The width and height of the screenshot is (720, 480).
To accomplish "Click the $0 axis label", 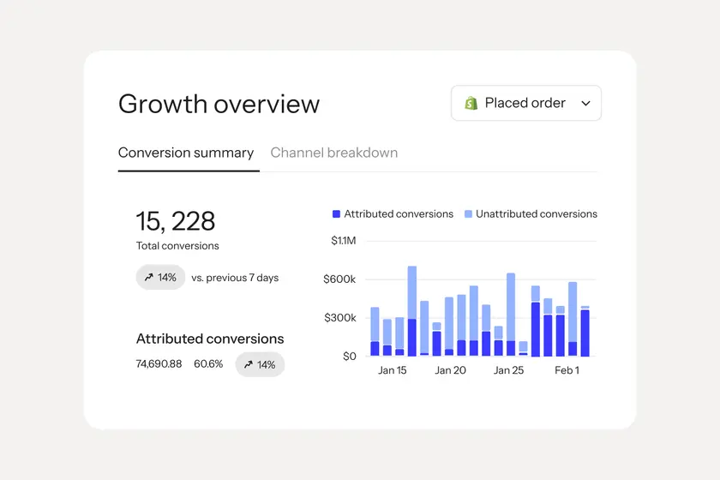I will point(350,357).
